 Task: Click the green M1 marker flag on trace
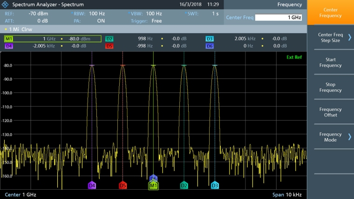[x=153, y=186]
